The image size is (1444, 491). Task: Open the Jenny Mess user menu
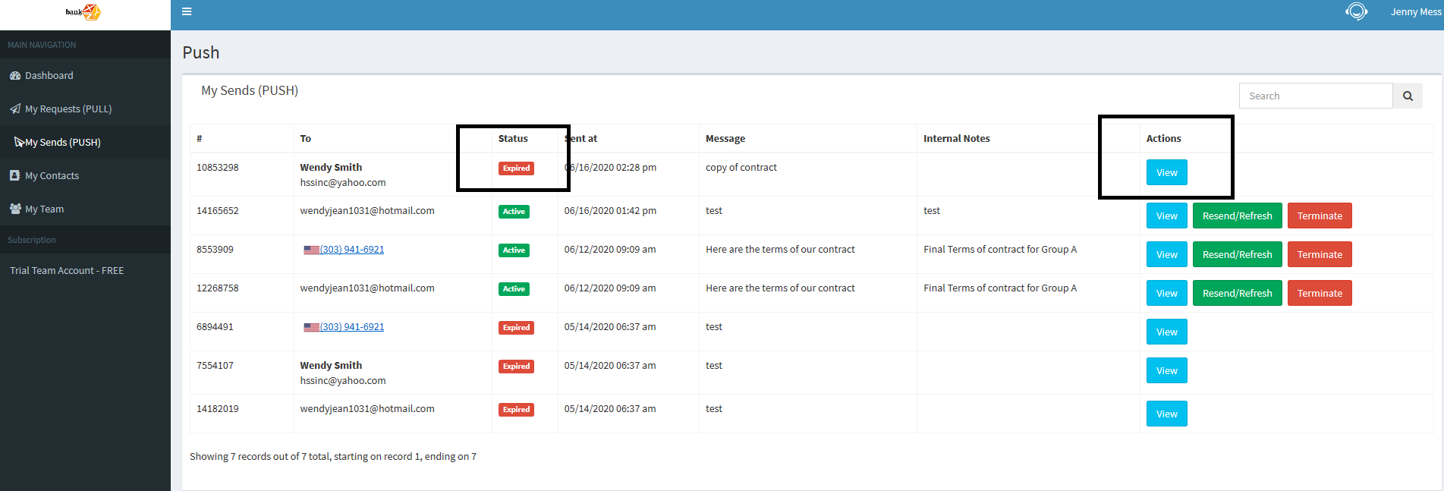[x=1416, y=11]
